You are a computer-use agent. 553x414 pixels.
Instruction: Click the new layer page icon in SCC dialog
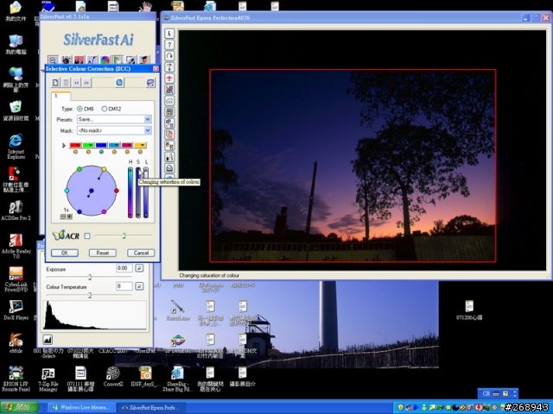click(x=55, y=83)
